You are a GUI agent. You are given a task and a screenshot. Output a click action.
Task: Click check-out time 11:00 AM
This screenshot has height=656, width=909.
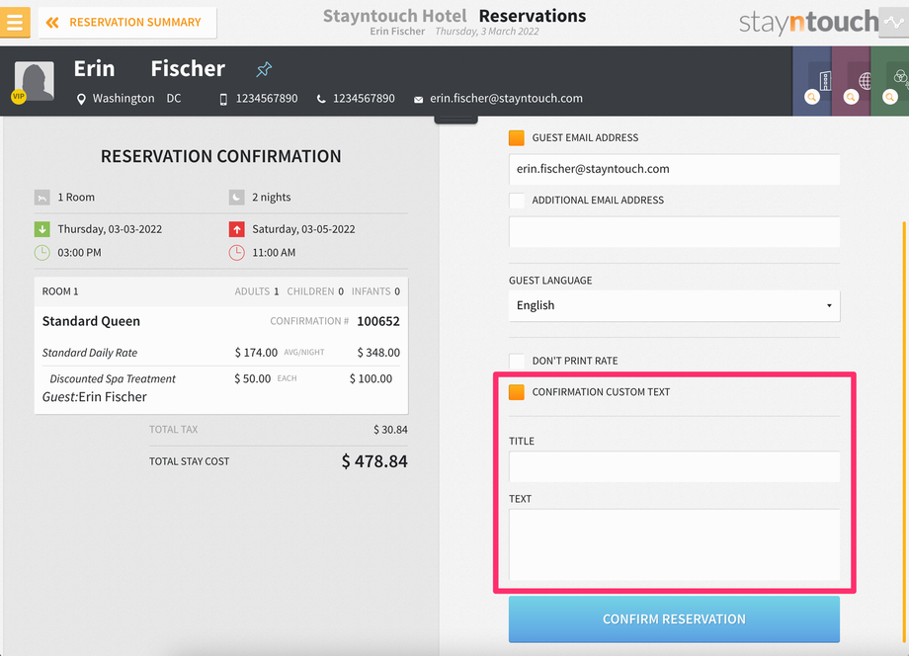pyautogui.click(x=274, y=253)
